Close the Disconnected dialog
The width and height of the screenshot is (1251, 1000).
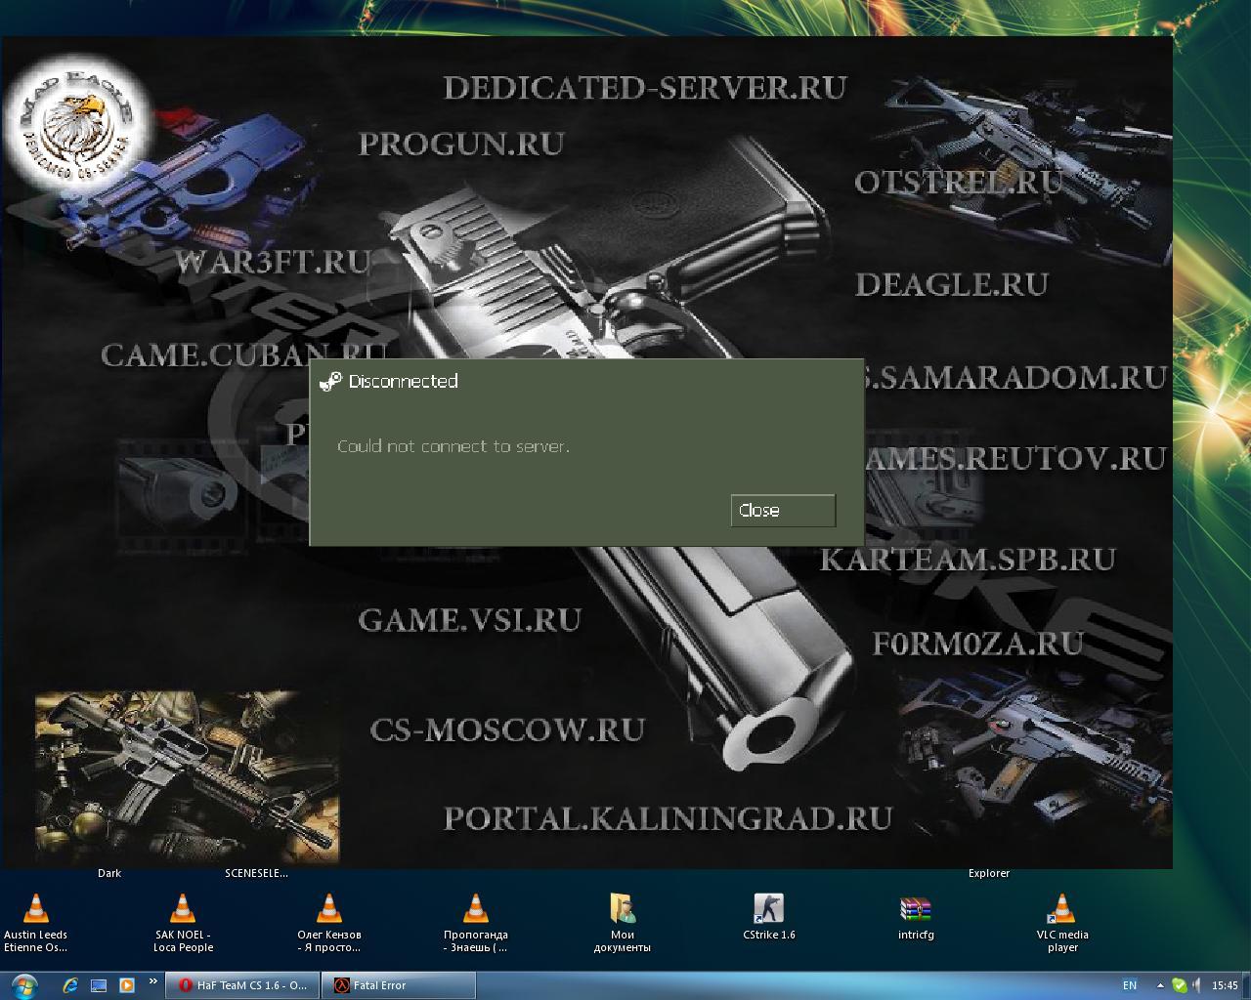782,510
